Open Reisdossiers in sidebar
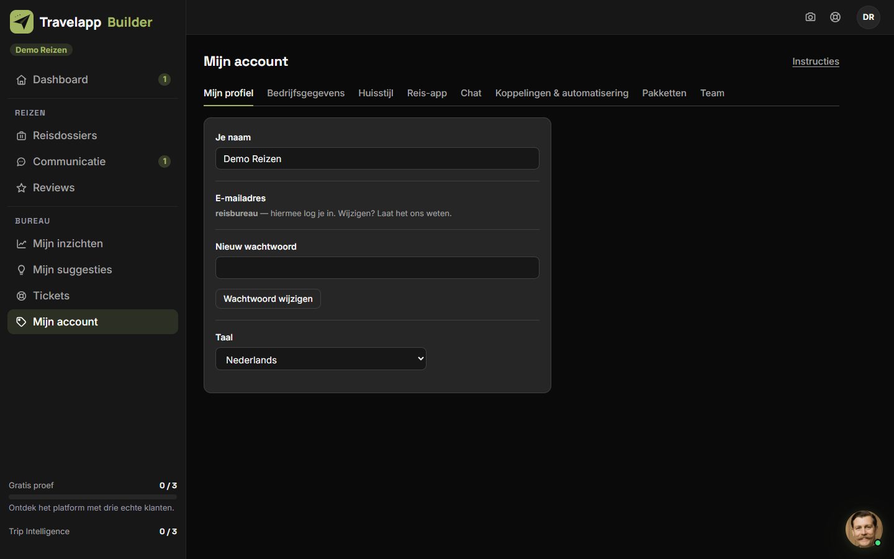 (93, 135)
